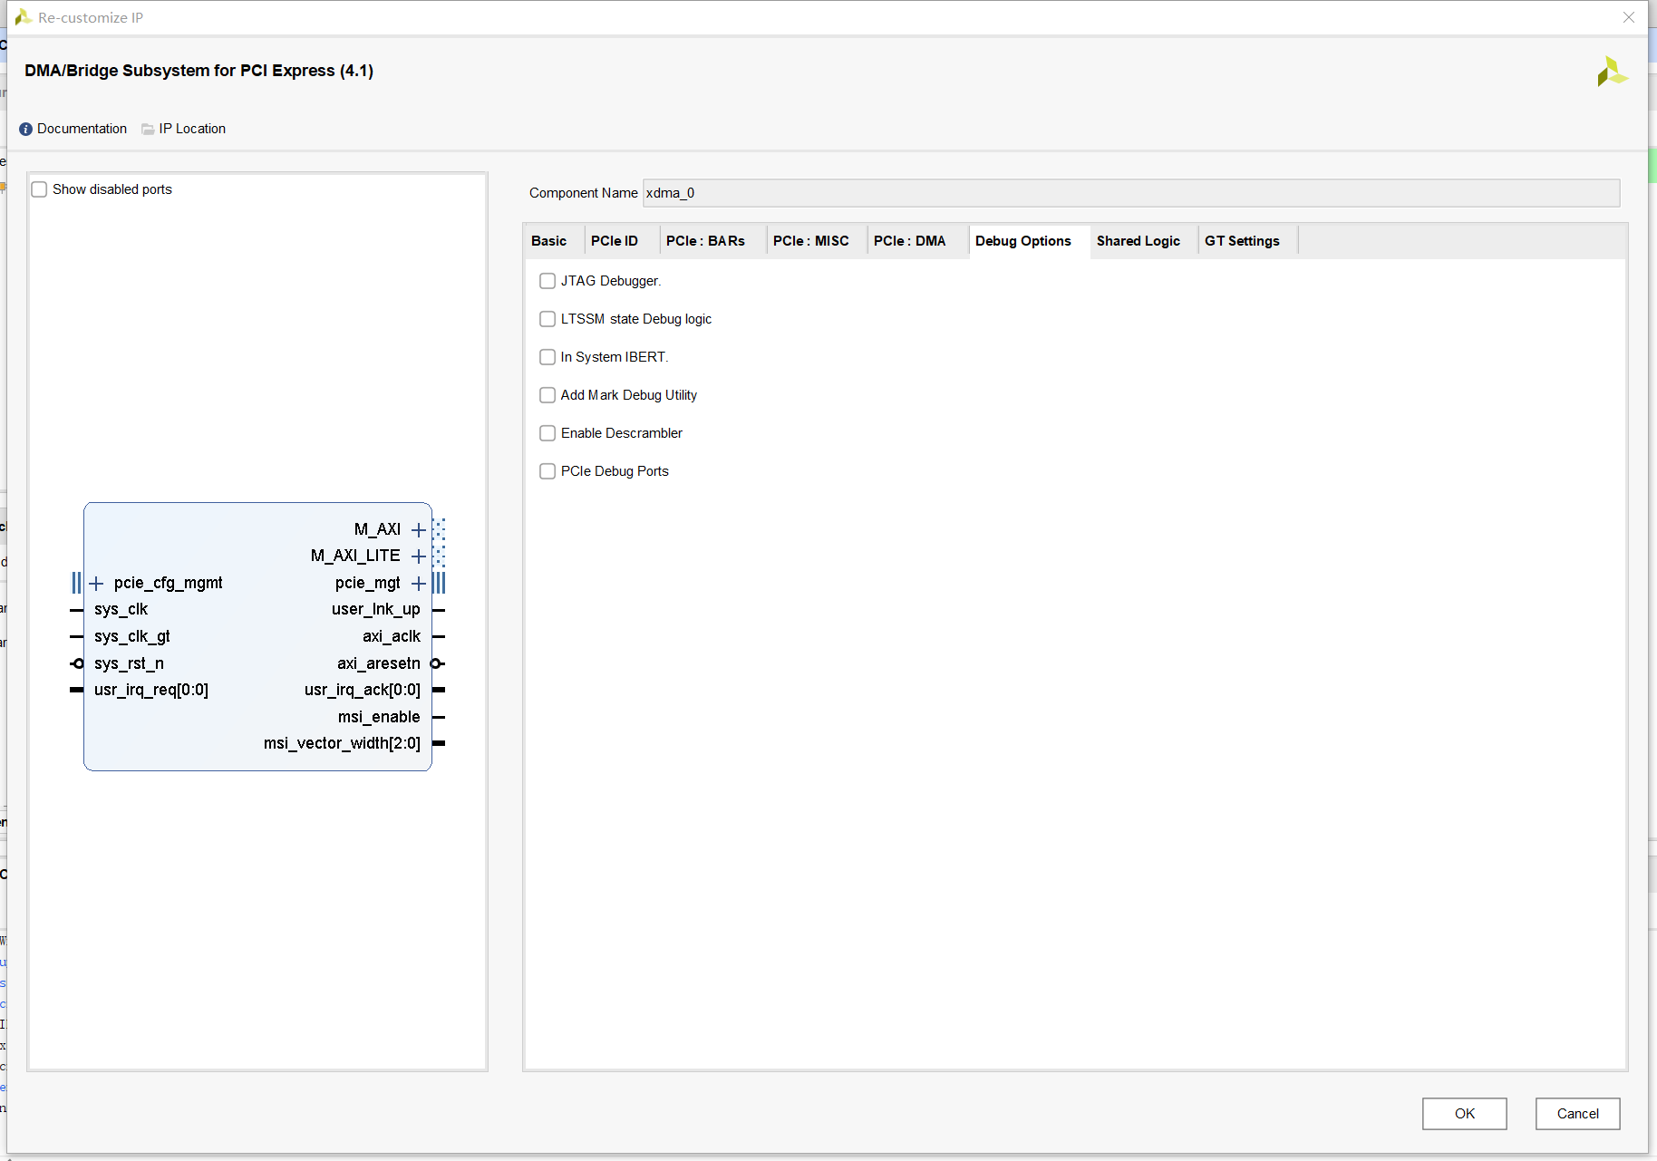This screenshot has height=1161, width=1657.
Task: Expand the pcie_mgt interface port
Action: point(418,583)
